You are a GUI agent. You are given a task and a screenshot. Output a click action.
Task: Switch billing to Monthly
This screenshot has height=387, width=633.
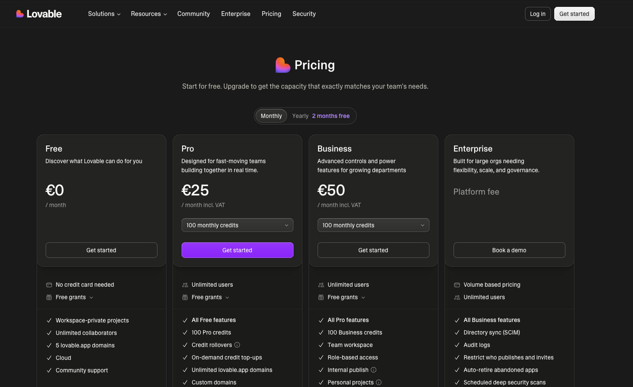tap(271, 116)
